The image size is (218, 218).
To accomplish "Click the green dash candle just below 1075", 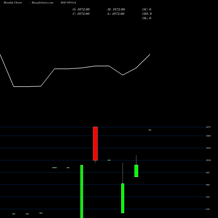I will click(150, 130).
